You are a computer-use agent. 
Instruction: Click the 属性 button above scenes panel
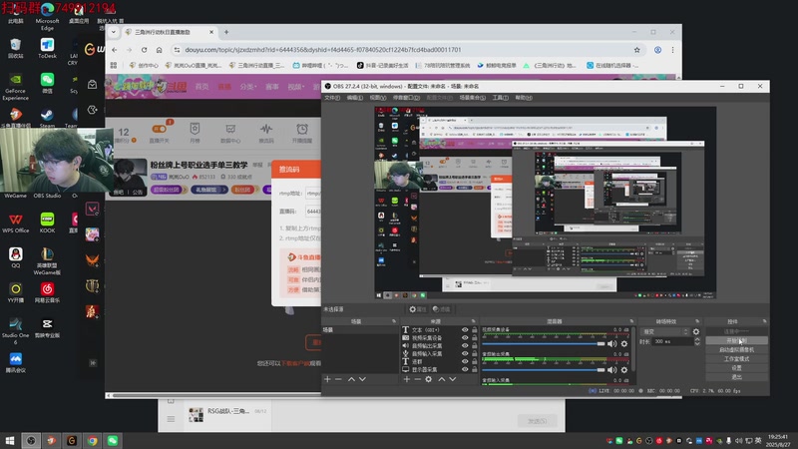[x=418, y=309]
